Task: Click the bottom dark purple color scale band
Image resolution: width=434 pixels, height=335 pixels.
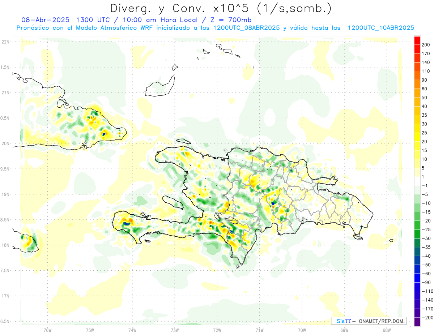Action: coord(417,322)
